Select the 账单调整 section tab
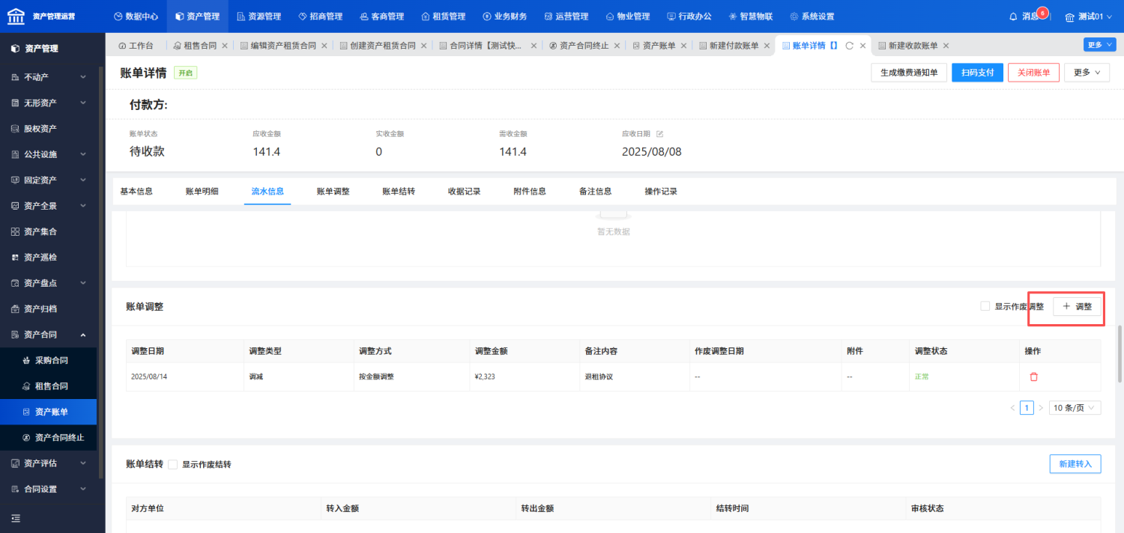Screen dimensions: 1124x533 (333, 192)
